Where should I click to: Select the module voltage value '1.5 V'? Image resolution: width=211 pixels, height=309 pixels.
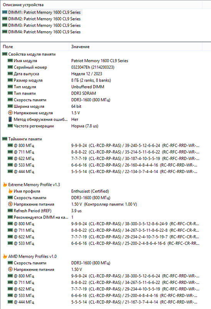click(75, 113)
